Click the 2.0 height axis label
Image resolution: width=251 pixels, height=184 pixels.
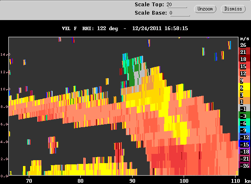(x=4, y=159)
